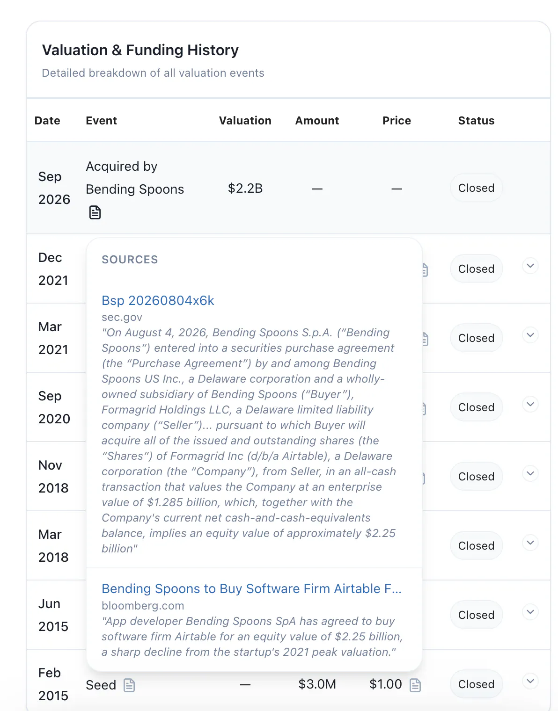Expand the Mar 2018 row chevron
The image size is (558, 711).
click(530, 543)
